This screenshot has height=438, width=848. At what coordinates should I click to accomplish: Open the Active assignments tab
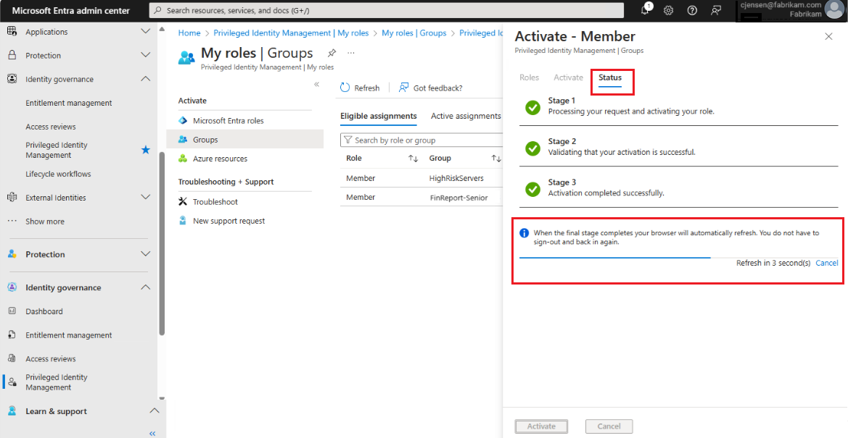click(466, 116)
